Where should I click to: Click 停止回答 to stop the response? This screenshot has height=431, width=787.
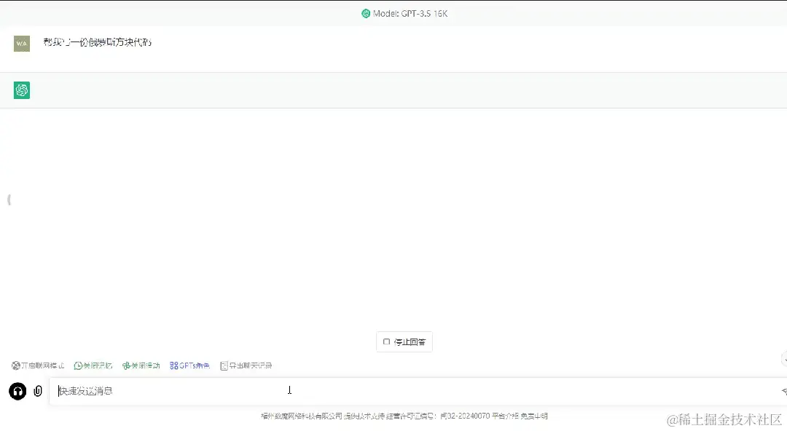tap(404, 341)
